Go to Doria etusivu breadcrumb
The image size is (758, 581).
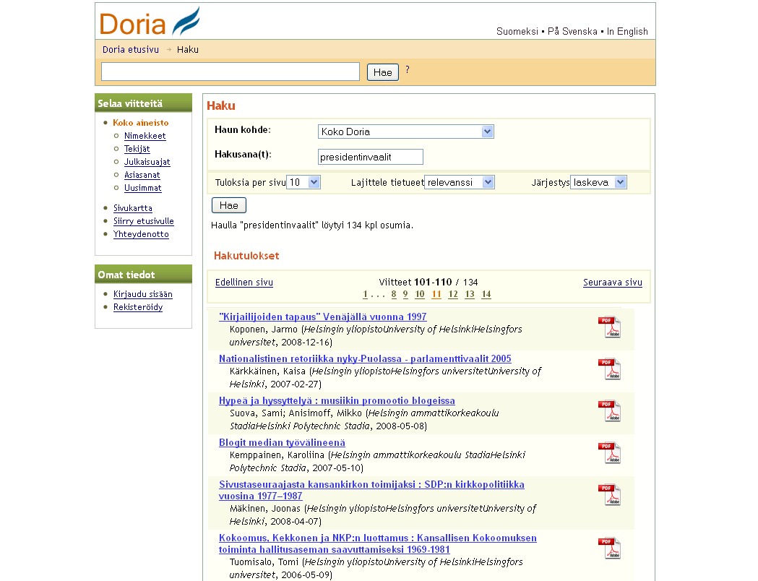pyautogui.click(x=131, y=49)
